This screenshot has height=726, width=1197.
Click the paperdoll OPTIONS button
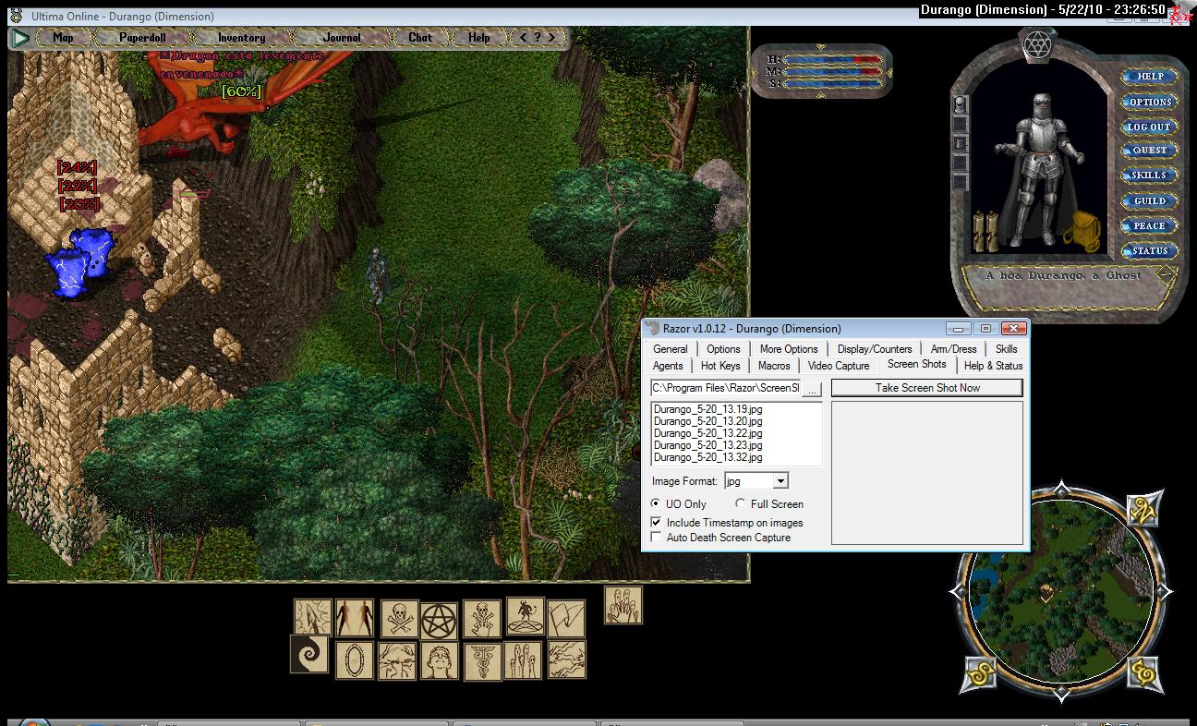(x=1150, y=102)
